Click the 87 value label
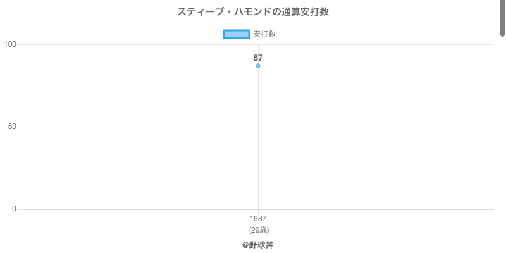Screen dimensions: 506x253 (258, 58)
